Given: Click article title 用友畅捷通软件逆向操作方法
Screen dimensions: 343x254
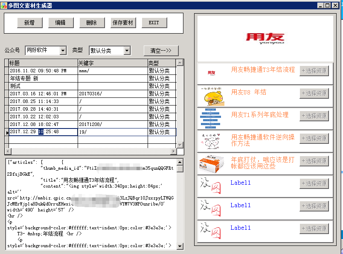Looking at the screenshot, I should (263, 140).
